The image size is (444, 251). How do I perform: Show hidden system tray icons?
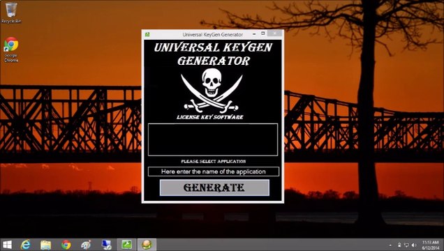tap(391, 245)
